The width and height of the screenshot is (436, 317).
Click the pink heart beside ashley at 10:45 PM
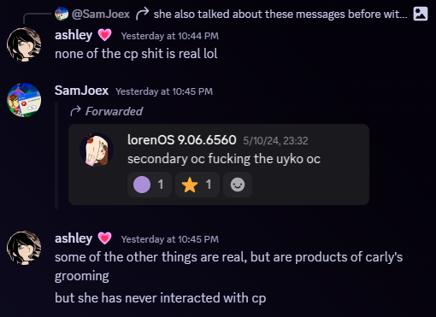(104, 238)
